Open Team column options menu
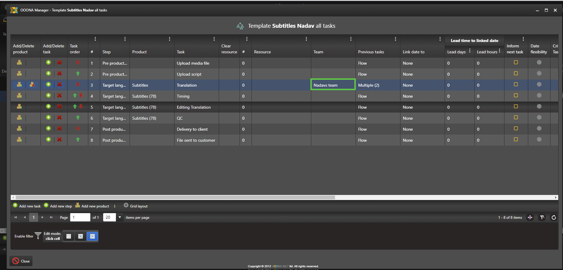The width and height of the screenshot is (563, 270). click(x=351, y=39)
